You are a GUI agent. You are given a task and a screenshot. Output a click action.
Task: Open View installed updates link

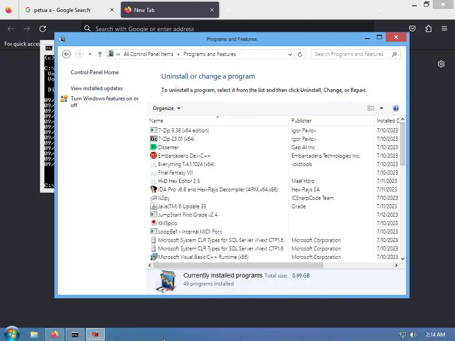click(x=96, y=88)
